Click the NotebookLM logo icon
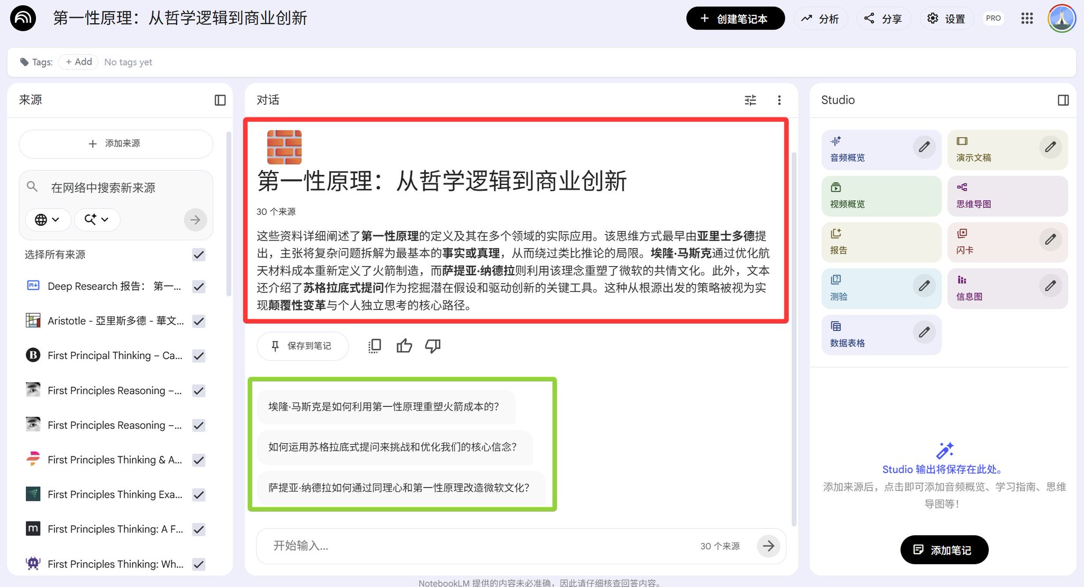This screenshot has height=587, width=1084. click(23, 19)
